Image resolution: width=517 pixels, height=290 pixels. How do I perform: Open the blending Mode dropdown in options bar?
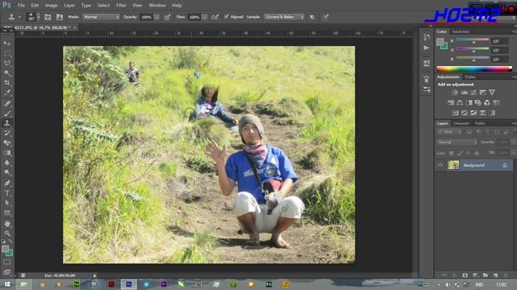(101, 17)
